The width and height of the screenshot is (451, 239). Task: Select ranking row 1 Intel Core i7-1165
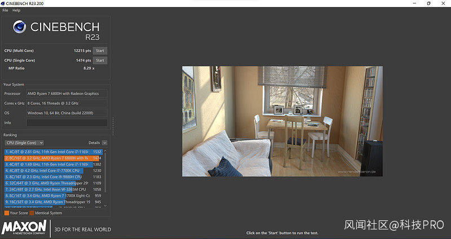click(53, 152)
